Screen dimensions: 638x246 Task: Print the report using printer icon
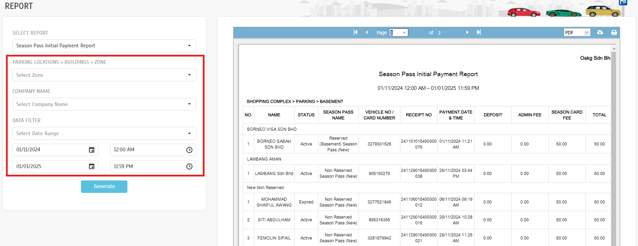(x=614, y=32)
